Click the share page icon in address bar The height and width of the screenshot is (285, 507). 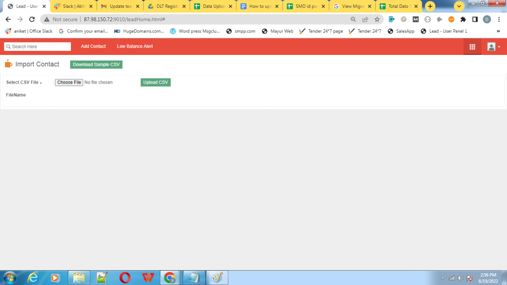pos(365,19)
